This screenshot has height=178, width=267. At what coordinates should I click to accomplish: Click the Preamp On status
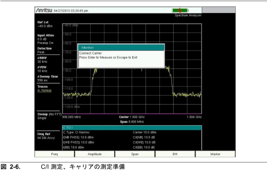pos(45,43)
